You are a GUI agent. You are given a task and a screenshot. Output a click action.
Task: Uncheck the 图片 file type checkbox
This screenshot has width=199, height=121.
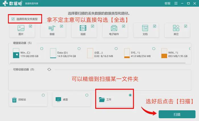30,26
